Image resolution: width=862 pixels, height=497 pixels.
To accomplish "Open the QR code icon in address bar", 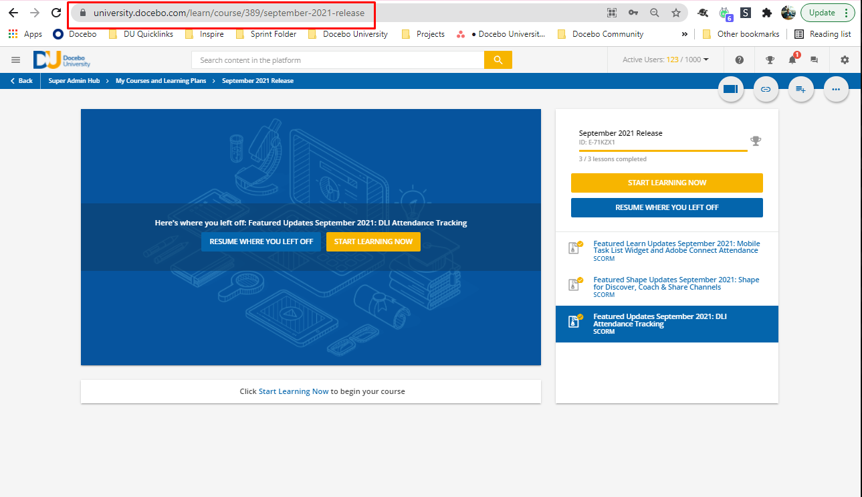I will click(611, 13).
